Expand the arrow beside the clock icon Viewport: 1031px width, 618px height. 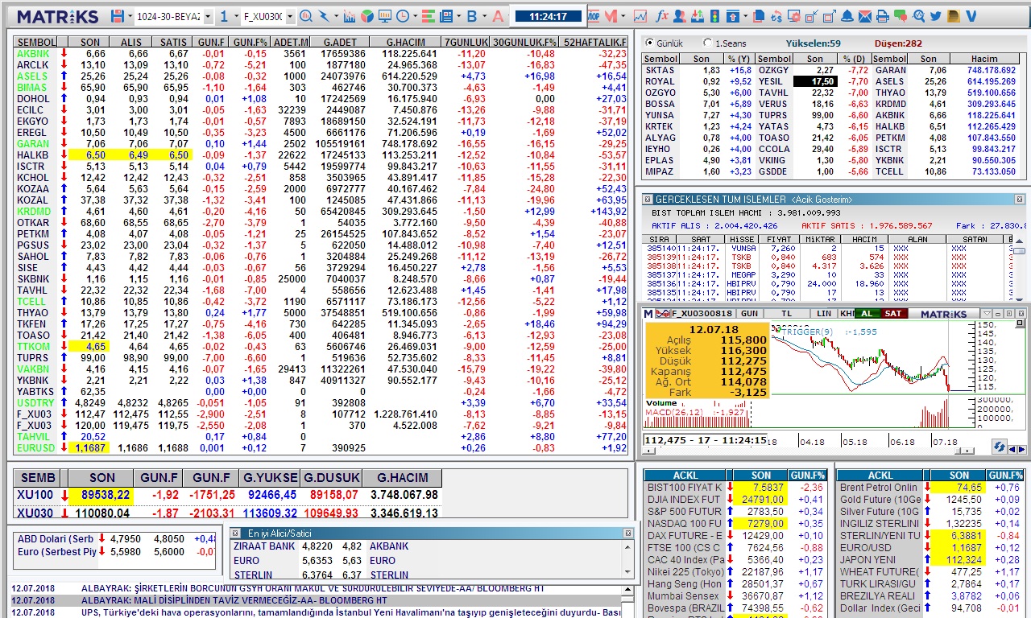tap(414, 16)
